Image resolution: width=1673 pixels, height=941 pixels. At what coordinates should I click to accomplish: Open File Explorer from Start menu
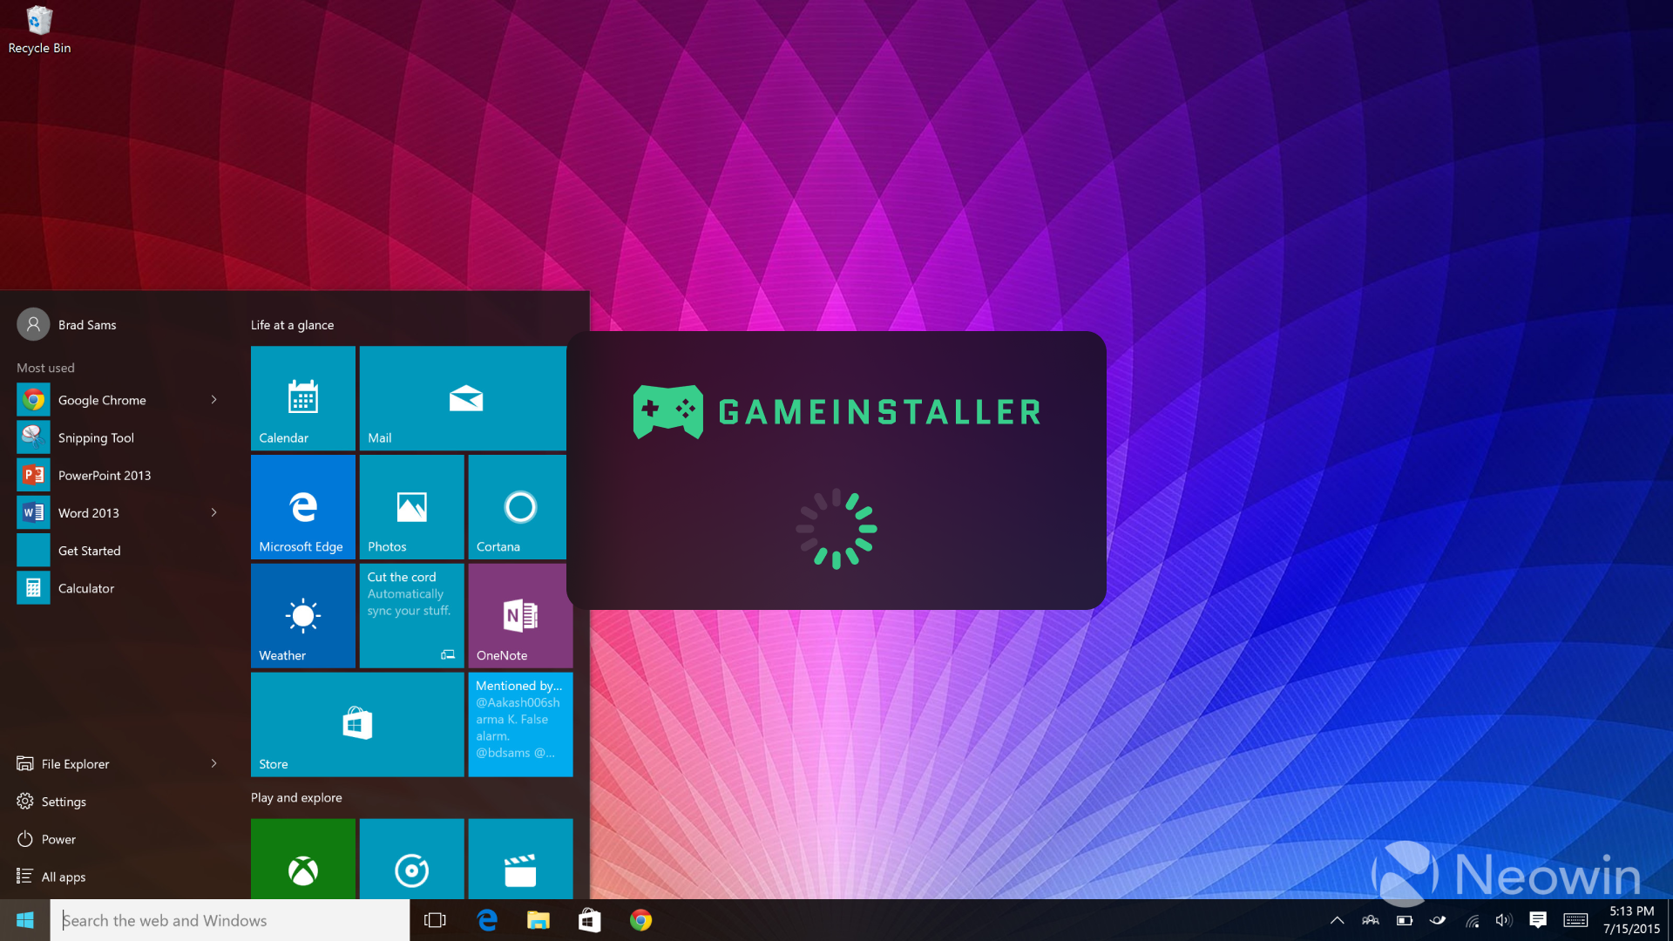(75, 763)
